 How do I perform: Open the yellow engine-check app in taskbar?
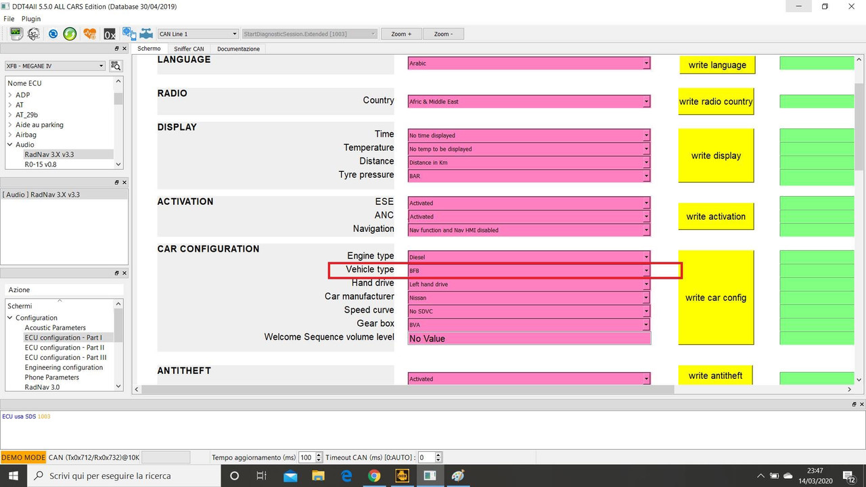(402, 476)
